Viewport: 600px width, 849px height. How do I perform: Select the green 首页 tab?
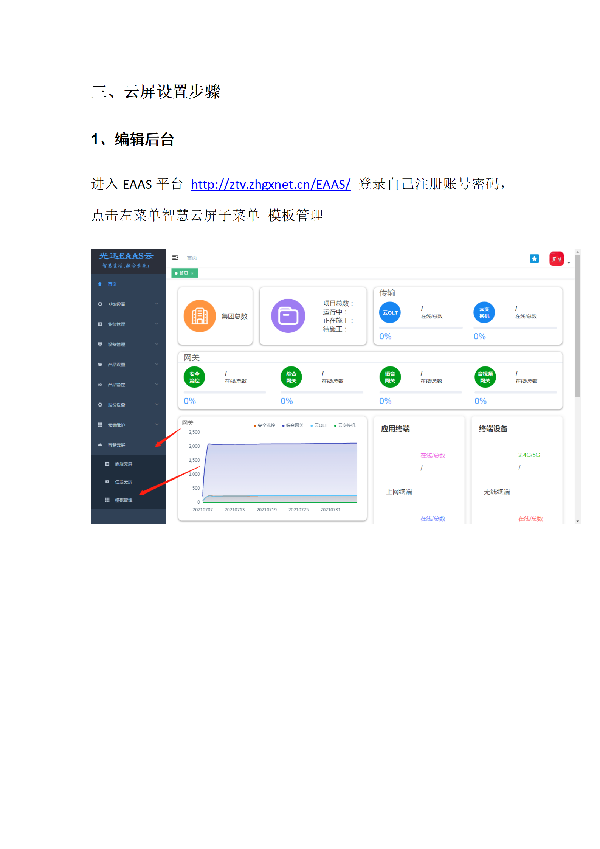184,273
